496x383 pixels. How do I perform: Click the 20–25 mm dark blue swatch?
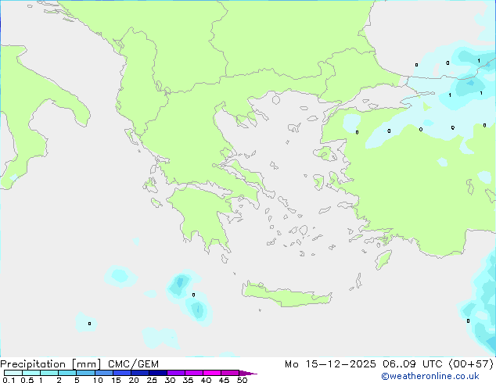point(140,373)
